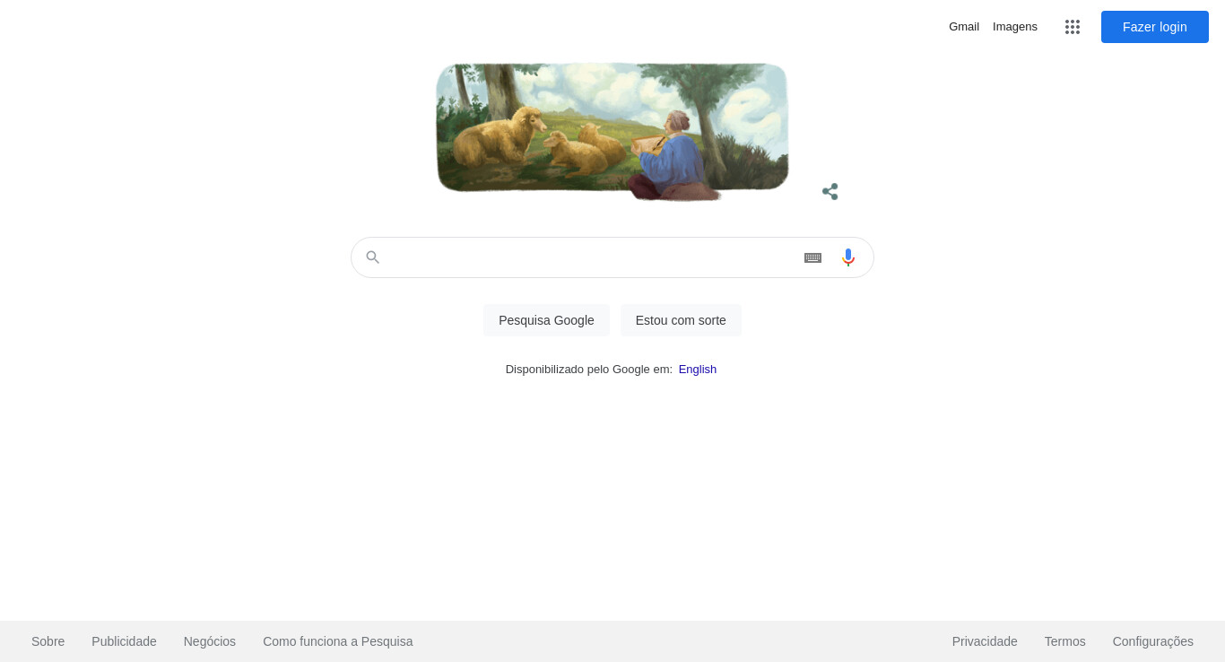Viewport: 1225px width, 662px height.
Task: Open the Termos footer link
Action: pyautogui.click(x=1065, y=641)
